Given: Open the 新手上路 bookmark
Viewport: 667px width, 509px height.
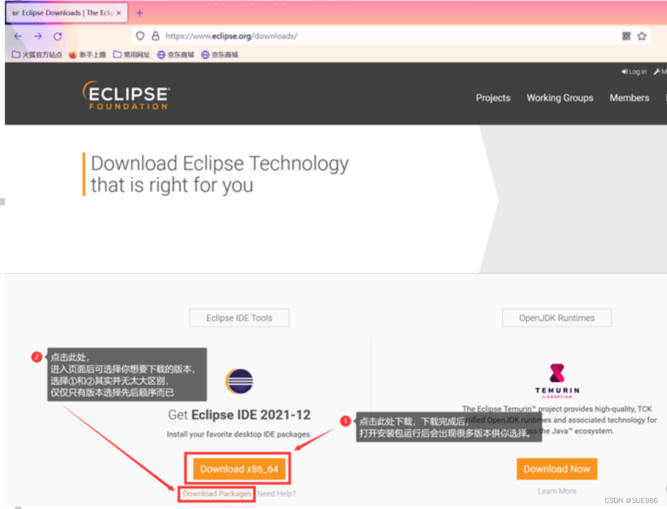Looking at the screenshot, I should [90, 54].
